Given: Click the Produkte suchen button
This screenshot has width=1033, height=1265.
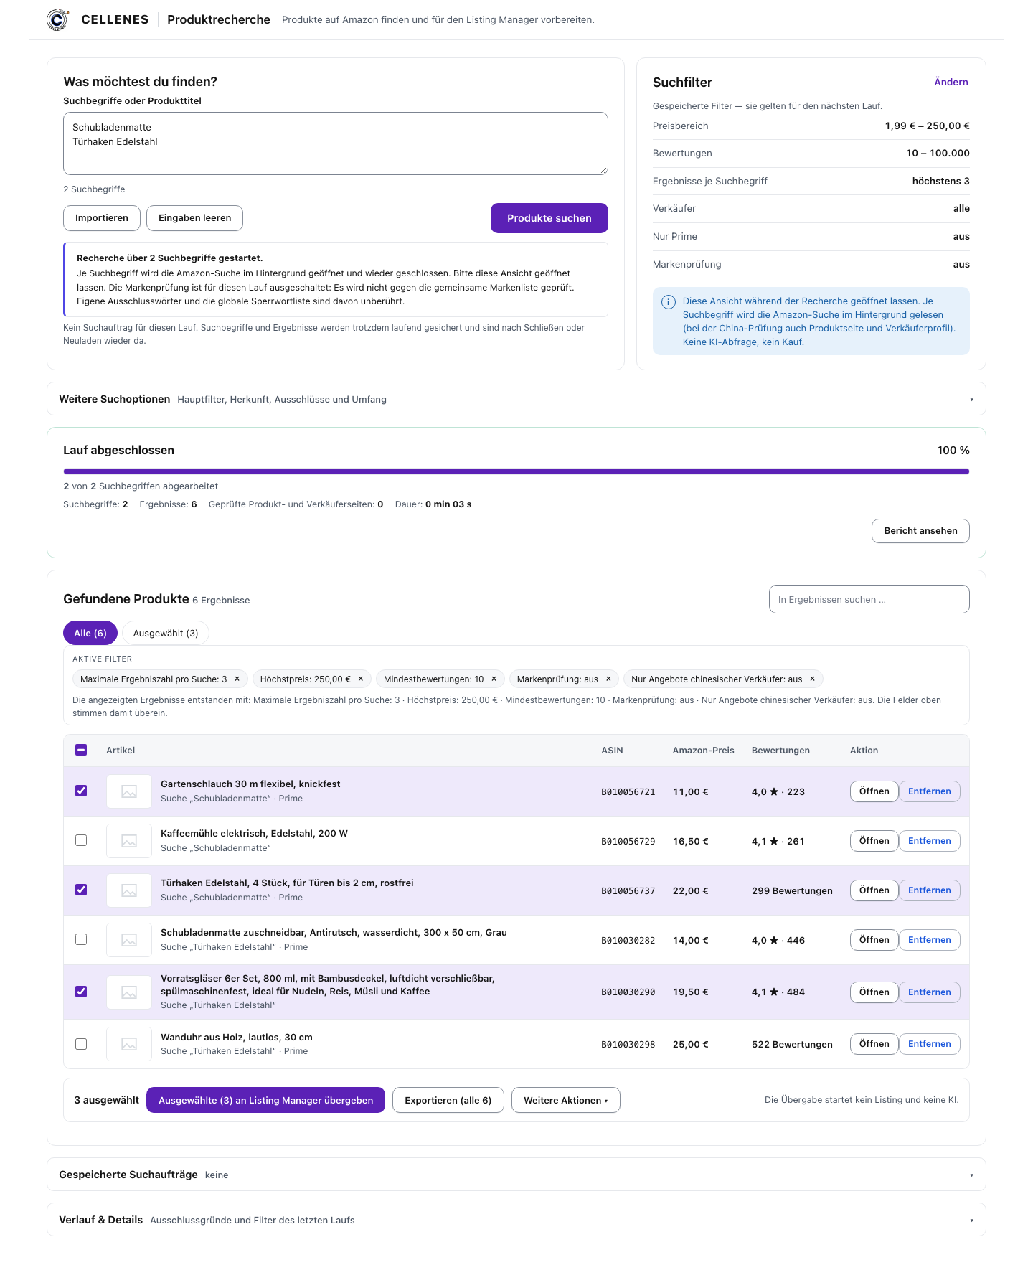Looking at the screenshot, I should tap(549, 218).
